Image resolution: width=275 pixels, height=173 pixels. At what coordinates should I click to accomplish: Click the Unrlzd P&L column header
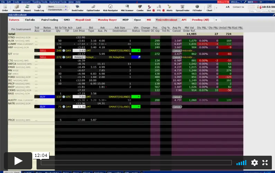225,28
